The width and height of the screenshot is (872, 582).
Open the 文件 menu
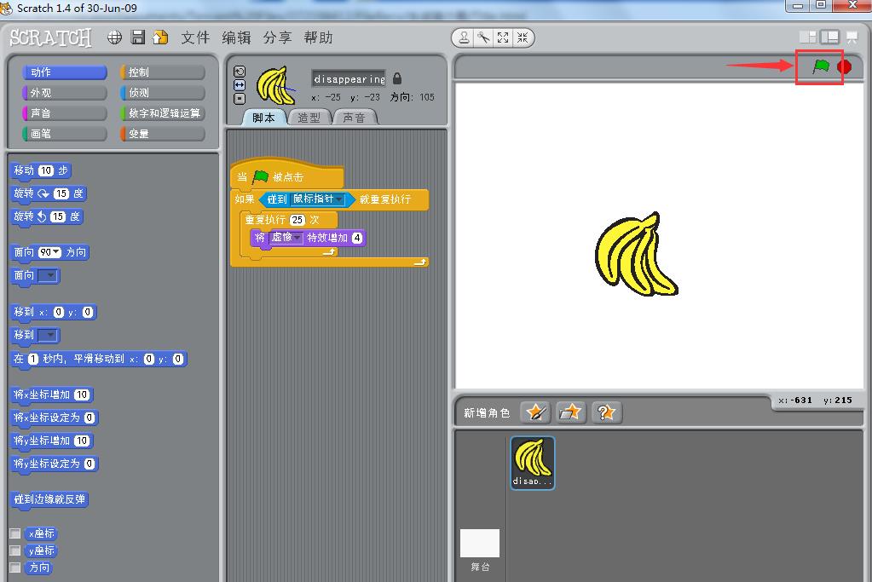(x=194, y=37)
